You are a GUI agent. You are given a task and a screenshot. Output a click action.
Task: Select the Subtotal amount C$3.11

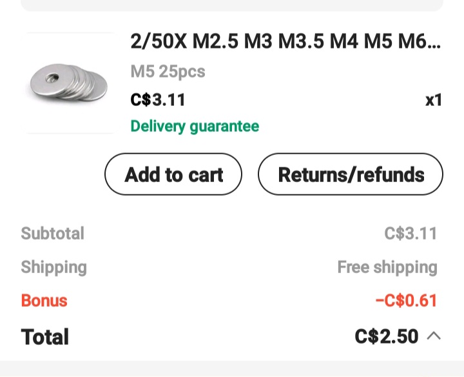[411, 233]
